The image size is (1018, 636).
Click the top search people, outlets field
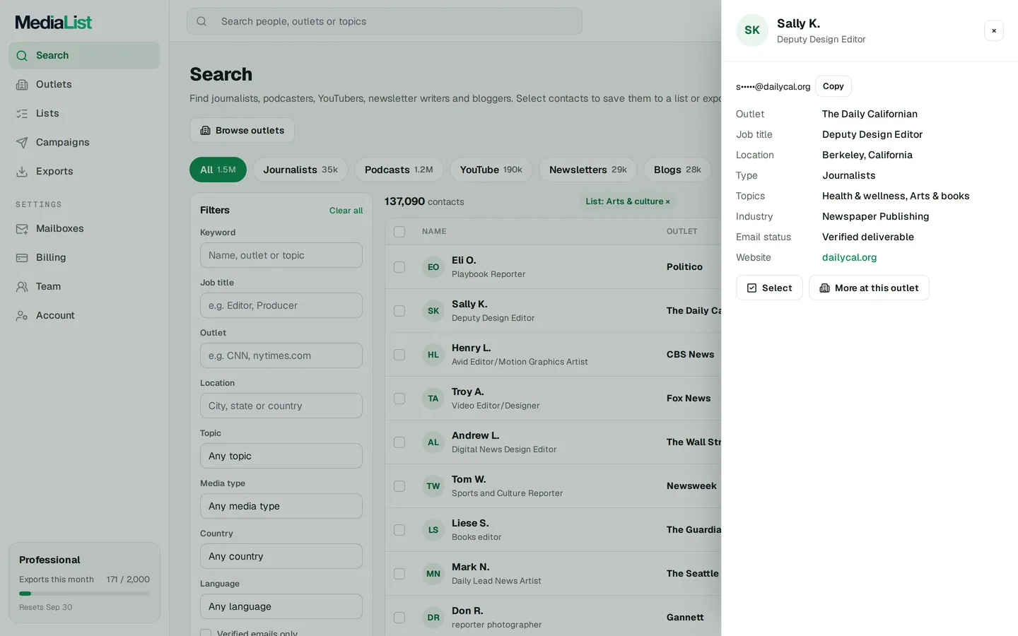pos(385,21)
